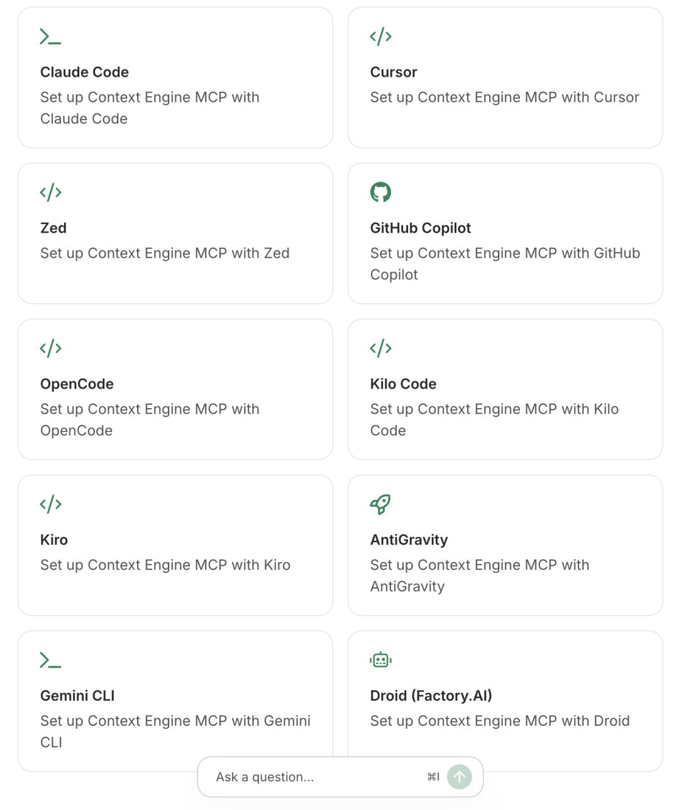Open the AntiGravity setup title
The image size is (679, 810).
pos(409,540)
